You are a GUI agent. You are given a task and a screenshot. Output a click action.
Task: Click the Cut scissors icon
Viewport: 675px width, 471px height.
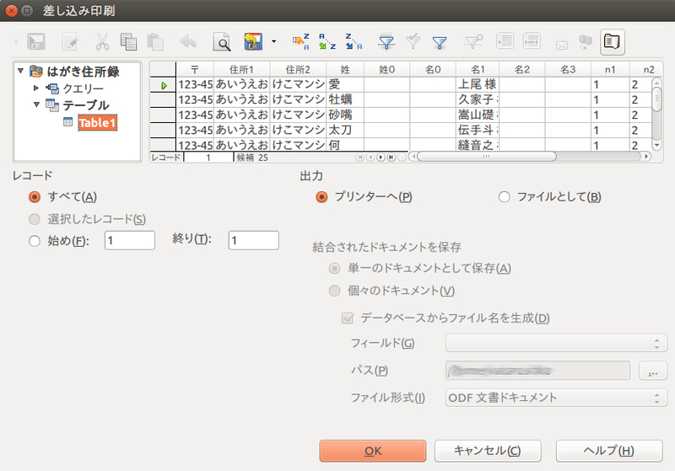tap(102, 41)
